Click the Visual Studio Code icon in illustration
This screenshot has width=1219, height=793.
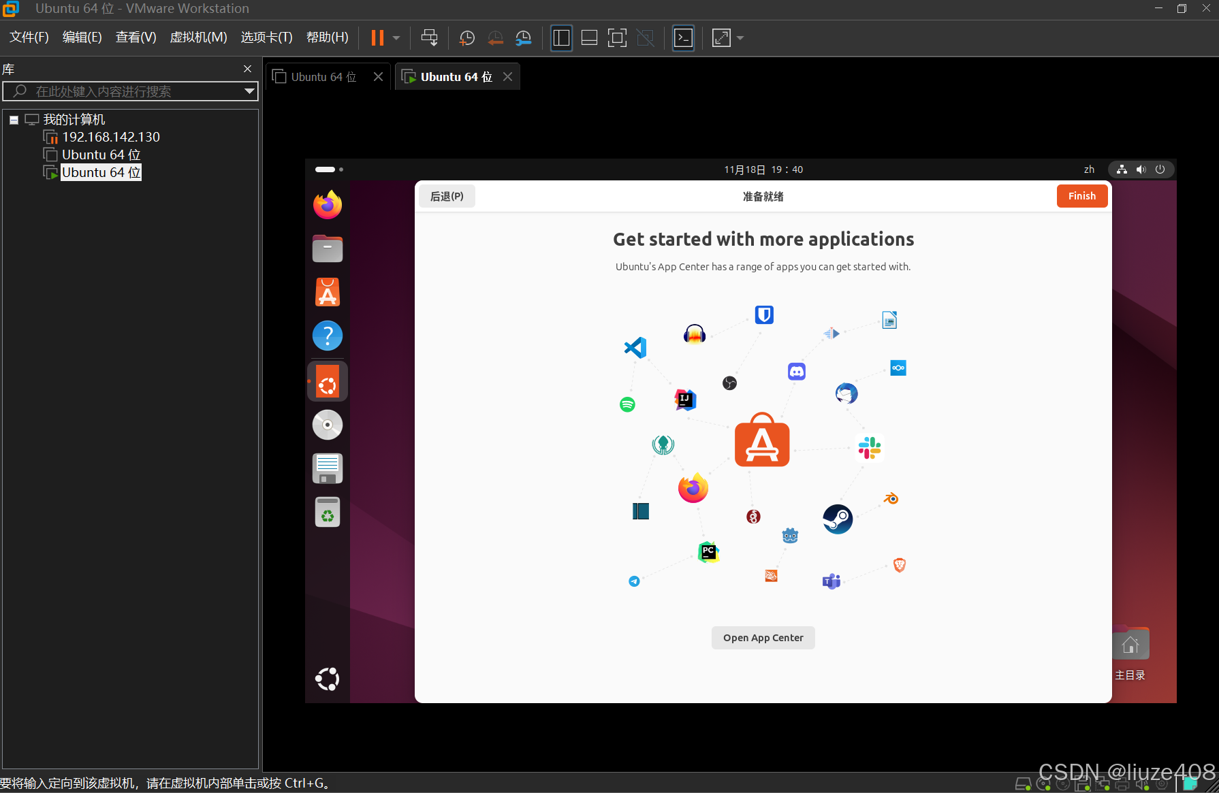pos(635,348)
